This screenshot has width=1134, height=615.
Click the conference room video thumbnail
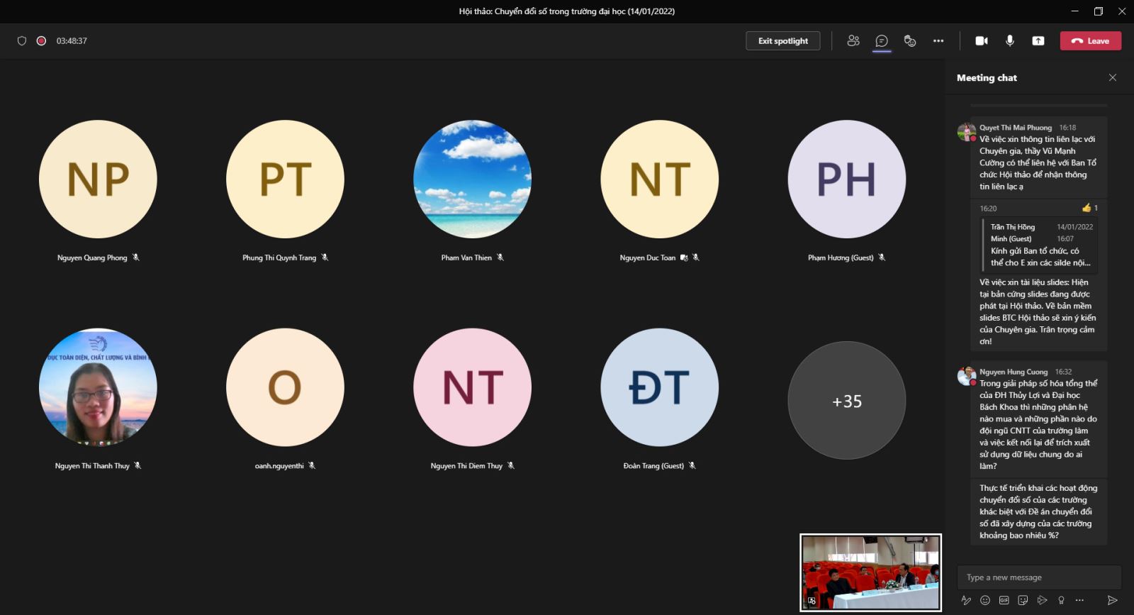870,572
